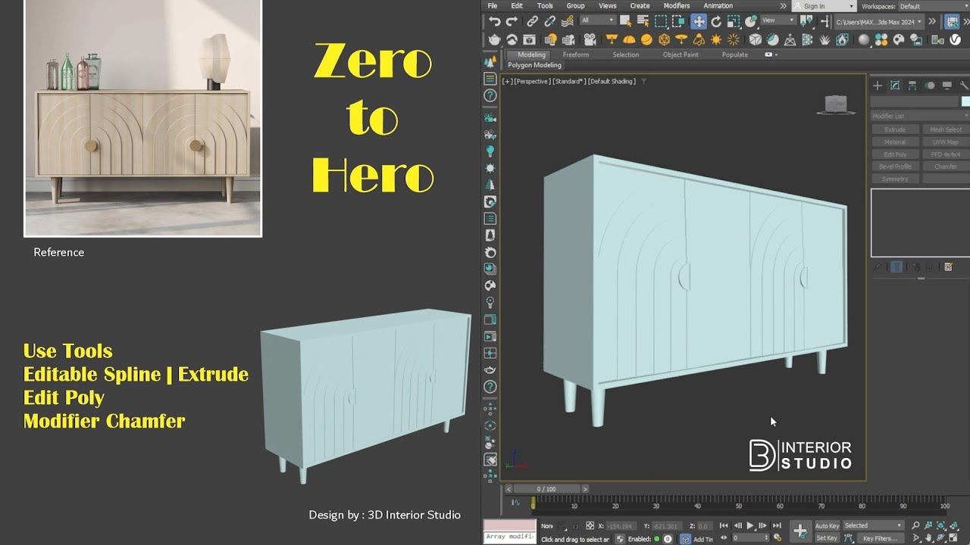Open the Create command panel plus tab
Viewport: 970px width, 545px height.
(878, 86)
